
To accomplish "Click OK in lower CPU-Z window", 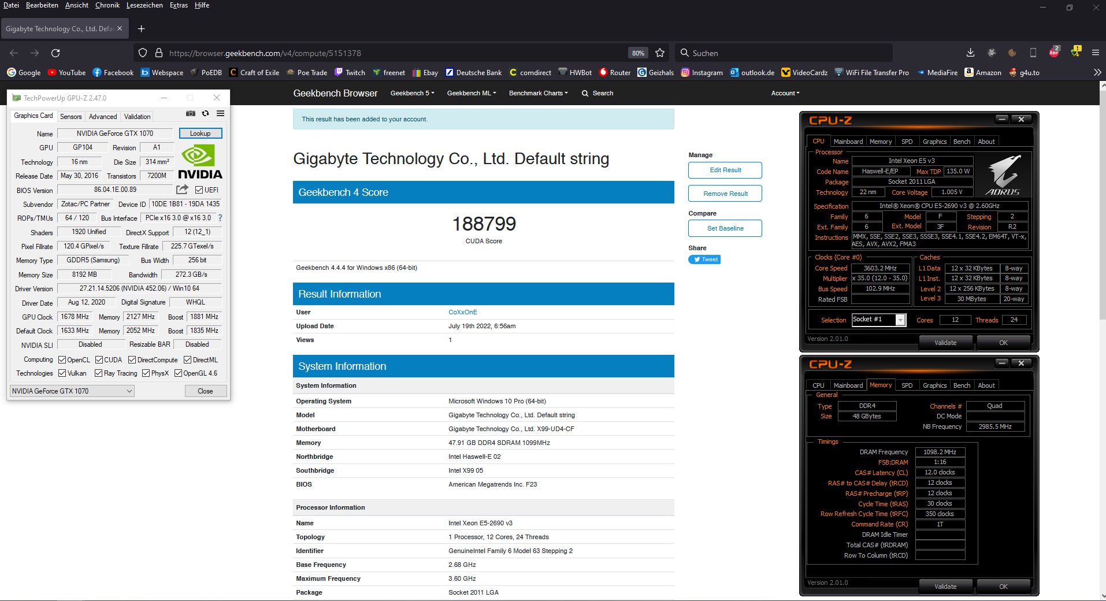I will pyautogui.click(x=1003, y=587).
